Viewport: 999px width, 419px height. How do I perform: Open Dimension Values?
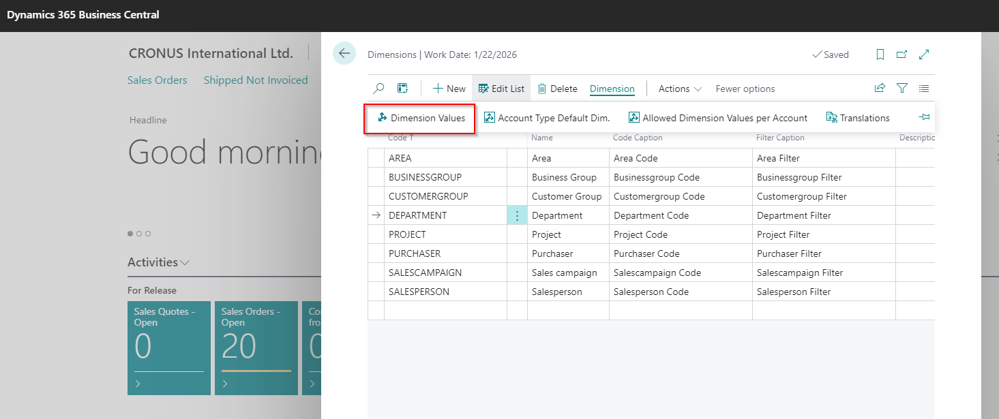(x=421, y=118)
